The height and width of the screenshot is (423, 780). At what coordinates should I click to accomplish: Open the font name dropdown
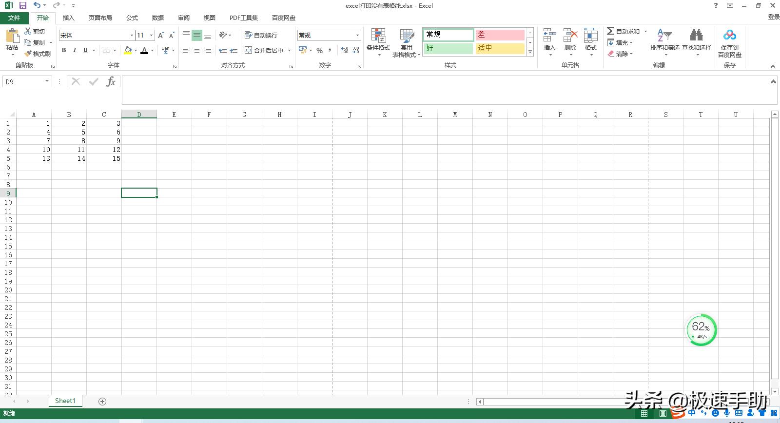tap(132, 35)
